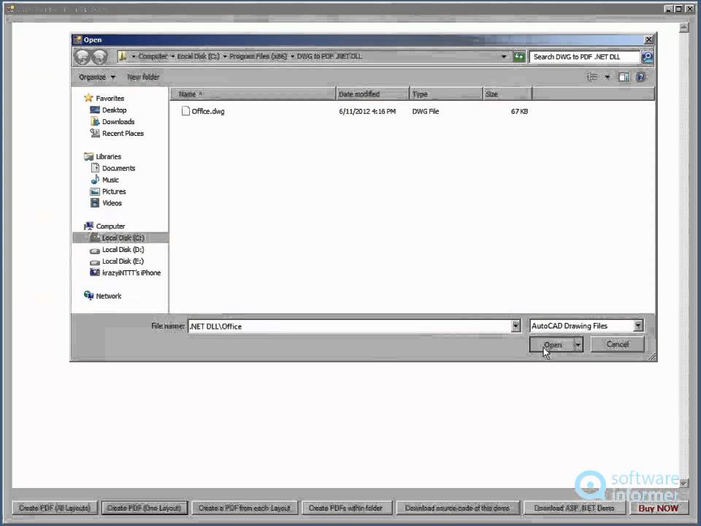Click the DWG File type cell

426,111
